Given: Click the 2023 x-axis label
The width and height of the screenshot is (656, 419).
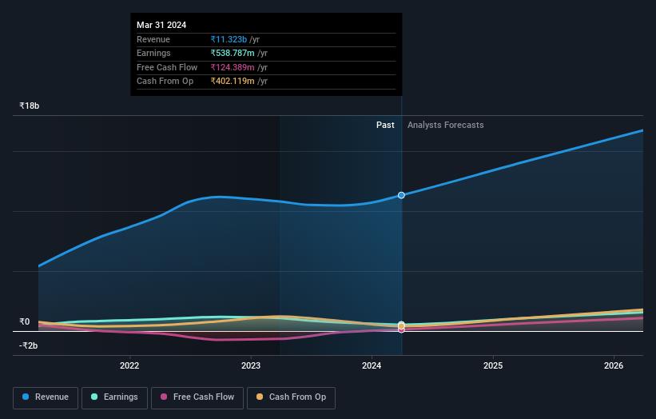Looking at the screenshot, I should [251, 365].
